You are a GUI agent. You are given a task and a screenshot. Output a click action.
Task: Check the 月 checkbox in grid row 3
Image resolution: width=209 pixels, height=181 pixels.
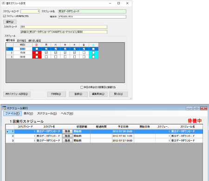point(46,57)
